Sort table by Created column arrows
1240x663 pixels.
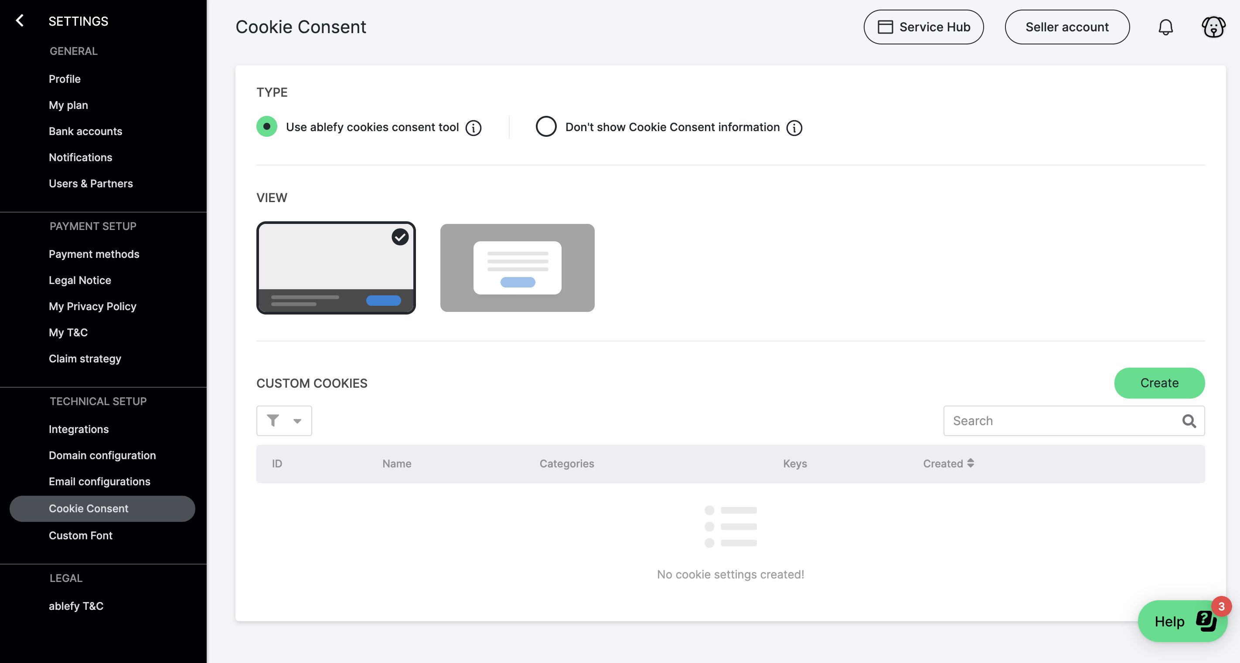point(971,463)
